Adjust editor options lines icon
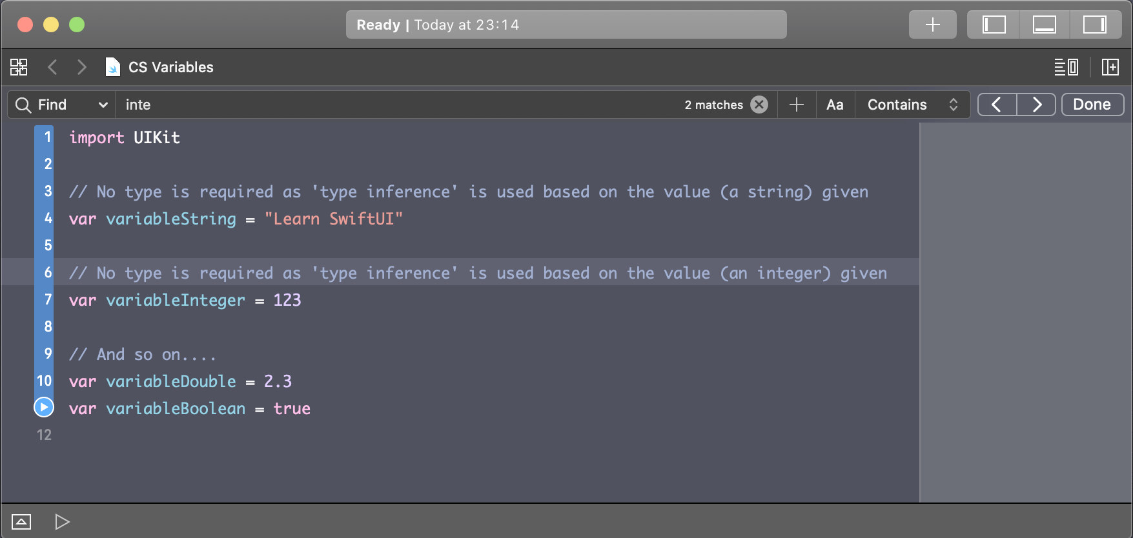 pyautogui.click(x=1066, y=67)
